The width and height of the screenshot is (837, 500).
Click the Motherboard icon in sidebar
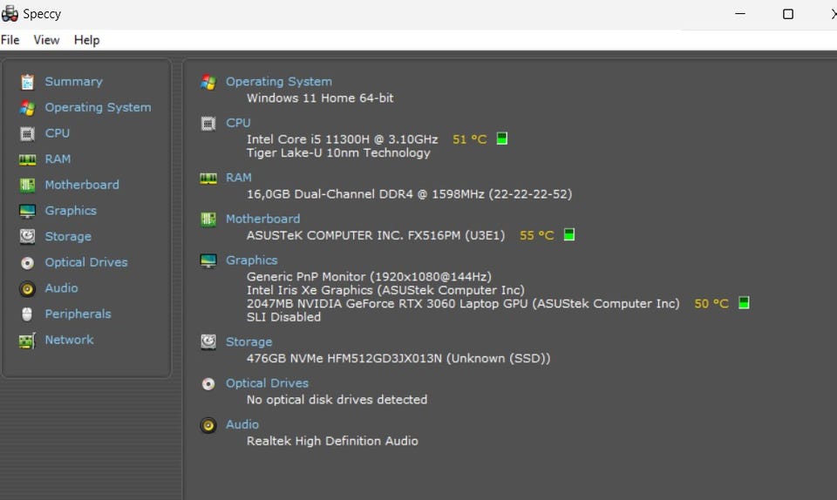[27, 185]
